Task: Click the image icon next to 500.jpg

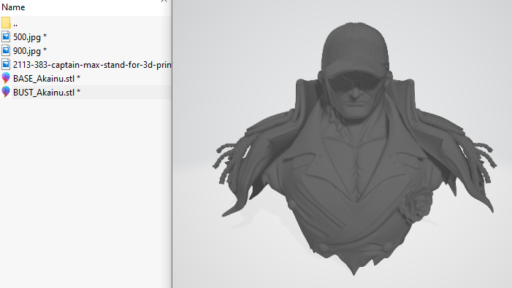Action: pos(6,36)
